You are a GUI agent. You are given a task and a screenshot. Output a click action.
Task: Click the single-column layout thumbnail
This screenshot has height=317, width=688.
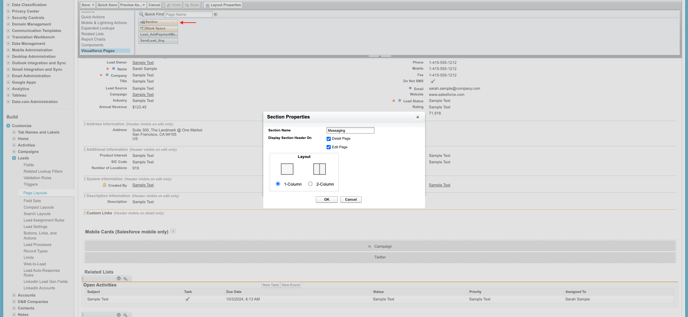tap(287, 169)
